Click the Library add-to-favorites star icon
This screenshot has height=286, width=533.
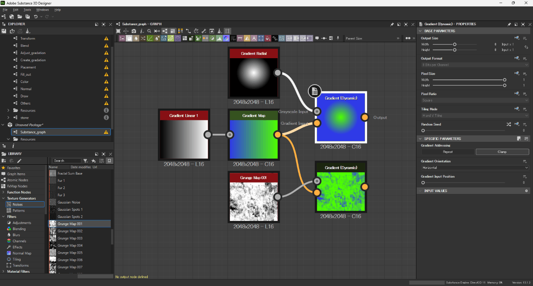[93, 161]
